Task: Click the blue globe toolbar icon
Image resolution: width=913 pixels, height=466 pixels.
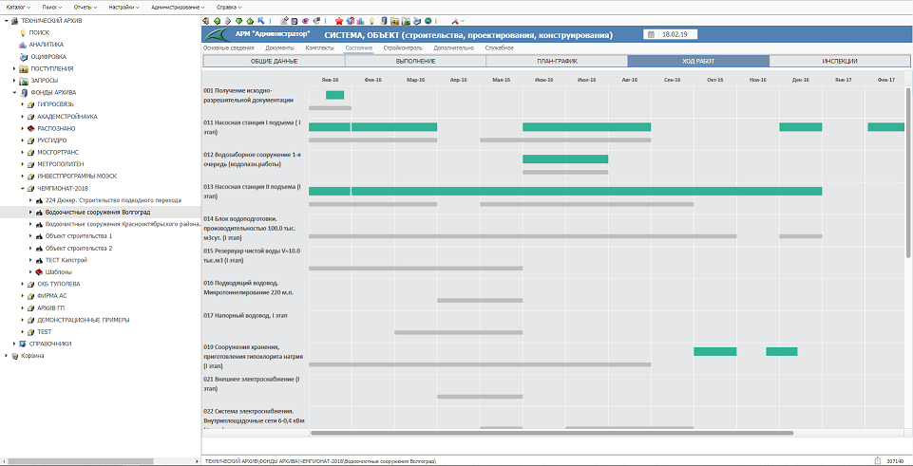Action: coord(428,20)
